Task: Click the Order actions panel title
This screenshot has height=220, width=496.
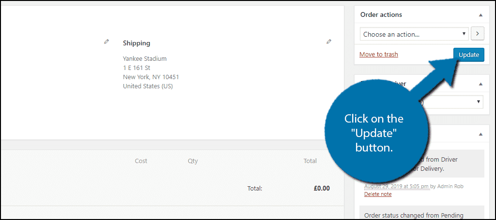Action: tap(381, 15)
